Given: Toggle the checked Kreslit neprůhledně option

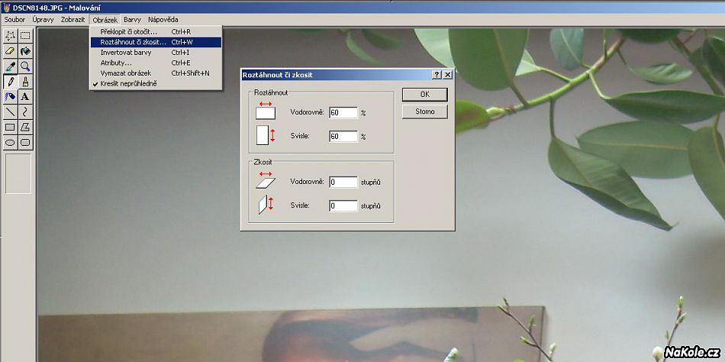Looking at the screenshot, I should (x=128, y=83).
